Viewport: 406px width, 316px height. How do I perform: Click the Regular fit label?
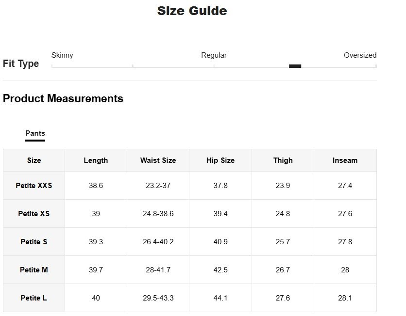(214, 55)
